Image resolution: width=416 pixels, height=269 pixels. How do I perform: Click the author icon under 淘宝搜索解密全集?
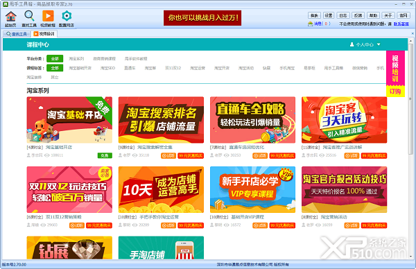[120, 155]
